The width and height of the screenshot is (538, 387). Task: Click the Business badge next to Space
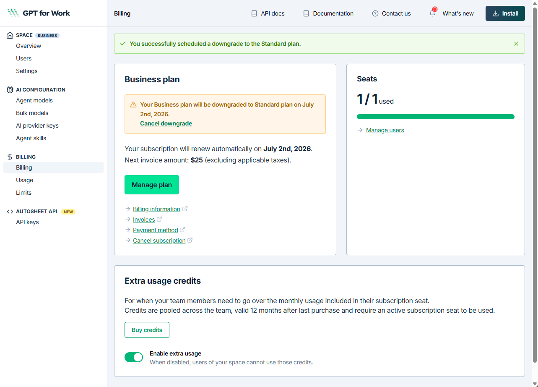point(47,35)
